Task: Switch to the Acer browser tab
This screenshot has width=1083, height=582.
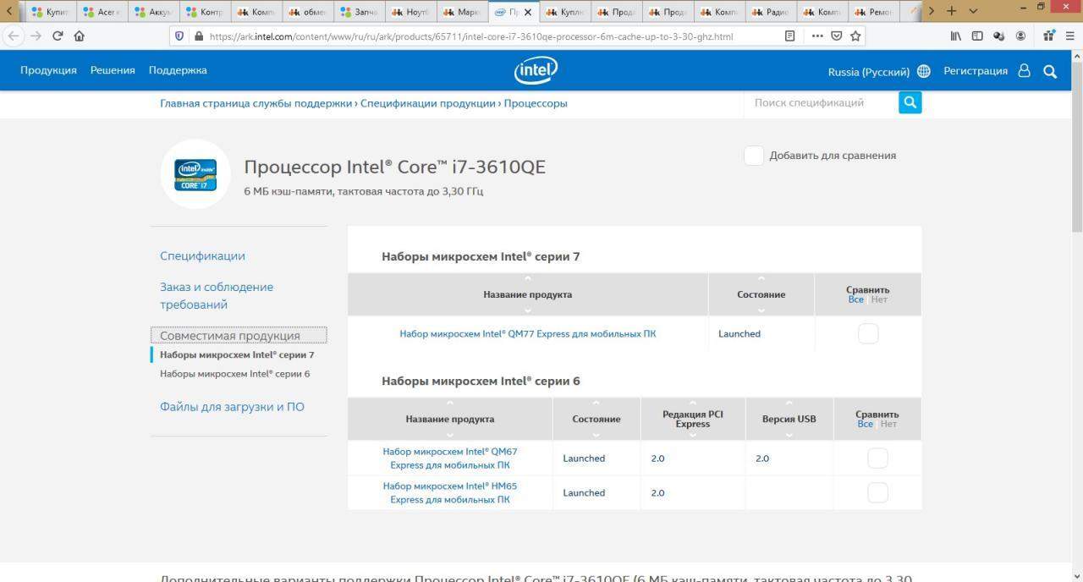Action: point(102,13)
